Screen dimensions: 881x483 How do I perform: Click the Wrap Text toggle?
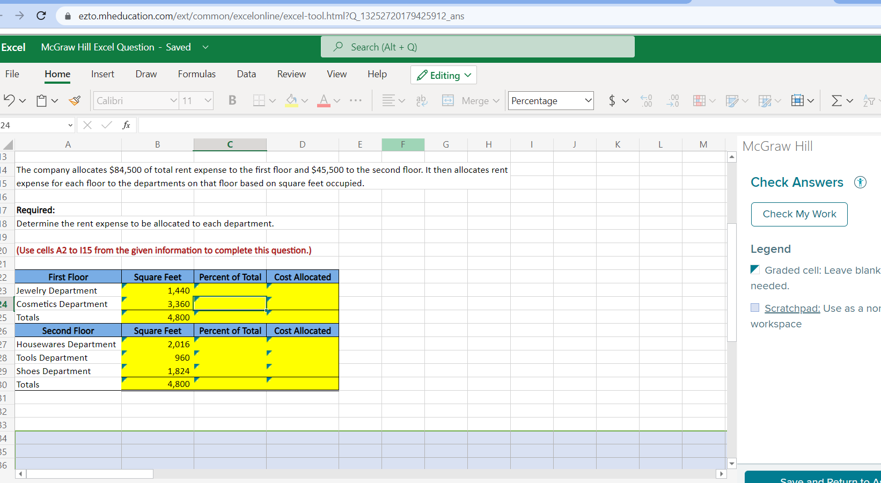coord(422,101)
